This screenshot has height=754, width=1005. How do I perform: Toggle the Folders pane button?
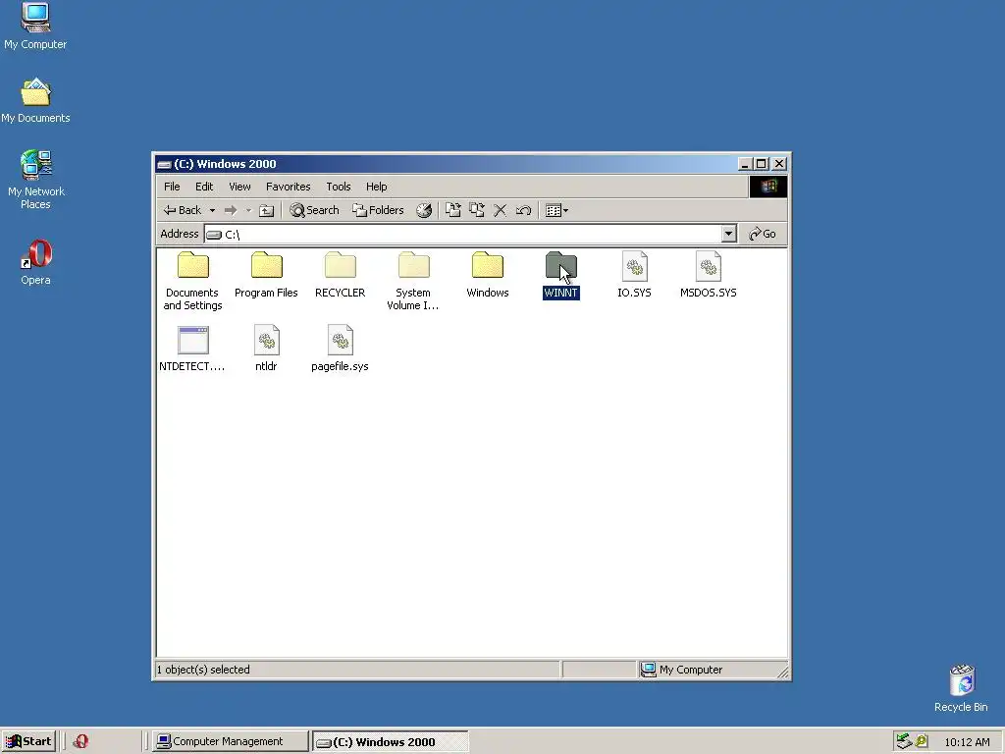click(378, 210)
